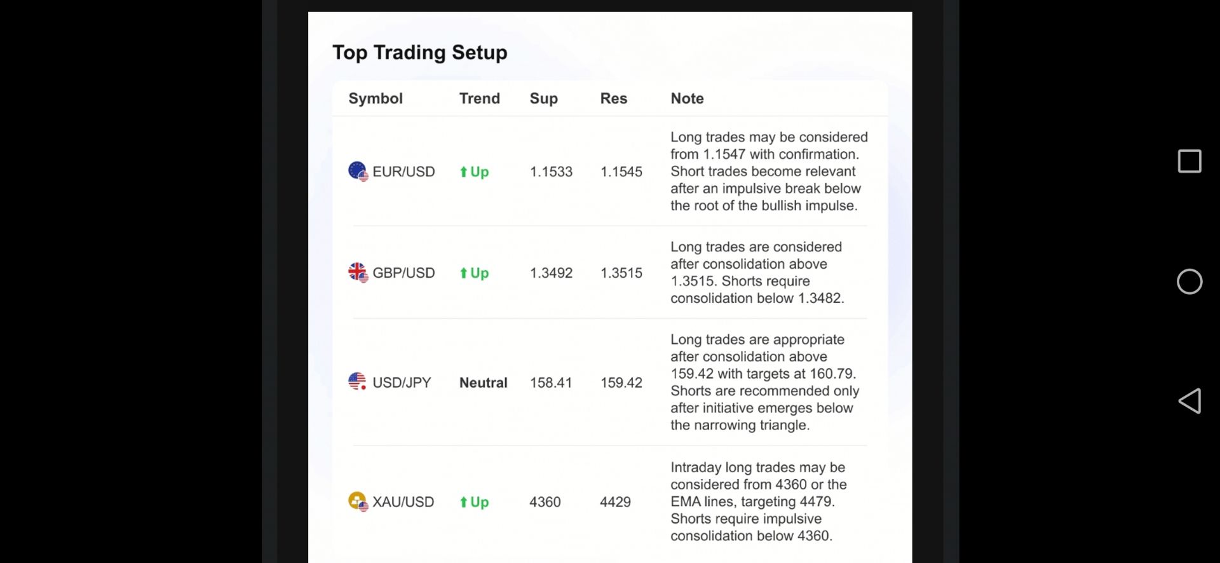The image size is (1220, 563).
Task: Tap the USD/JPY flag icon
Action: (x=358, y=382)
